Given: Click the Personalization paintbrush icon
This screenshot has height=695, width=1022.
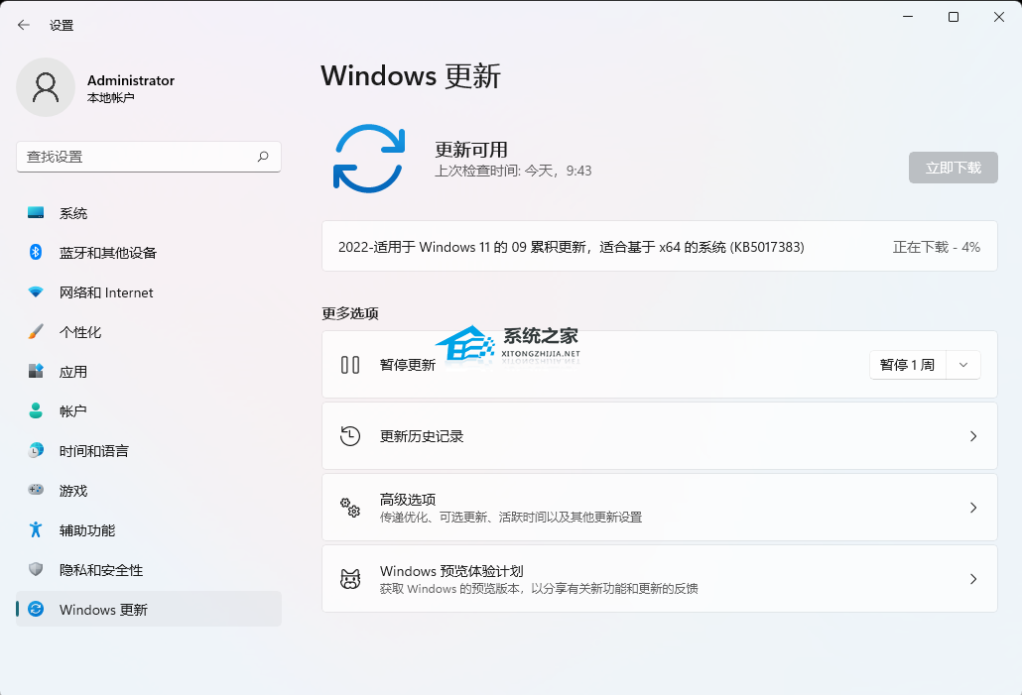Looking at the screenshot, I should [x=36, y=332].
